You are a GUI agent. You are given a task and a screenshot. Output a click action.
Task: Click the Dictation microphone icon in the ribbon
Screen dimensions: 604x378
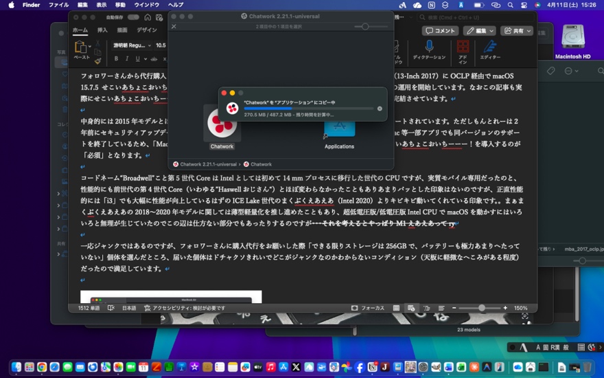coord(429,47)
